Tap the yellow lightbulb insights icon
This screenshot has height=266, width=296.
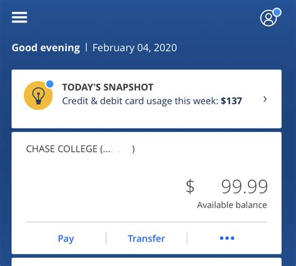pos(38,96)
